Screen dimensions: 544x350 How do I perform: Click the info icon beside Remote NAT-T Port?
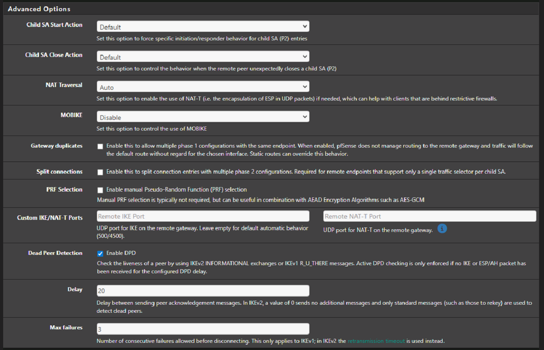[x=442, y=229]
